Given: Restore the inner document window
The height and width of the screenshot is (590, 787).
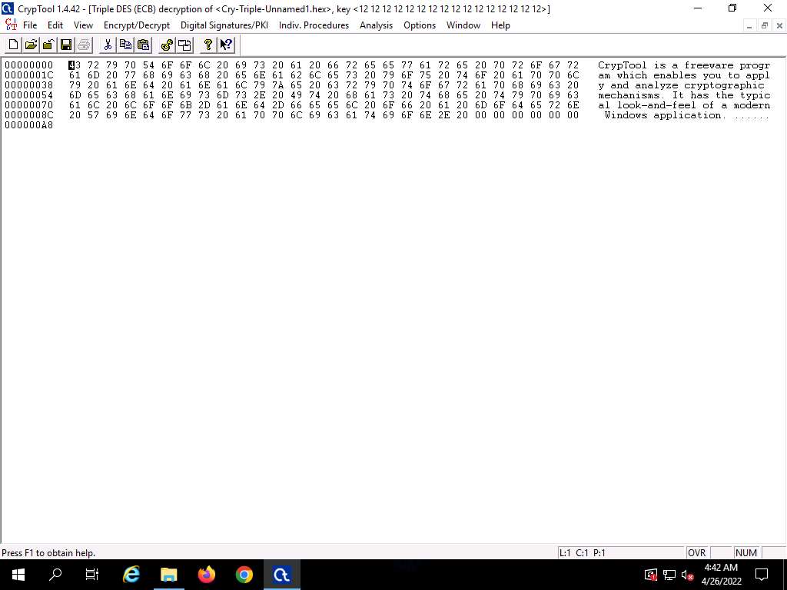Looking at the screenshot, I should (764, 25).
